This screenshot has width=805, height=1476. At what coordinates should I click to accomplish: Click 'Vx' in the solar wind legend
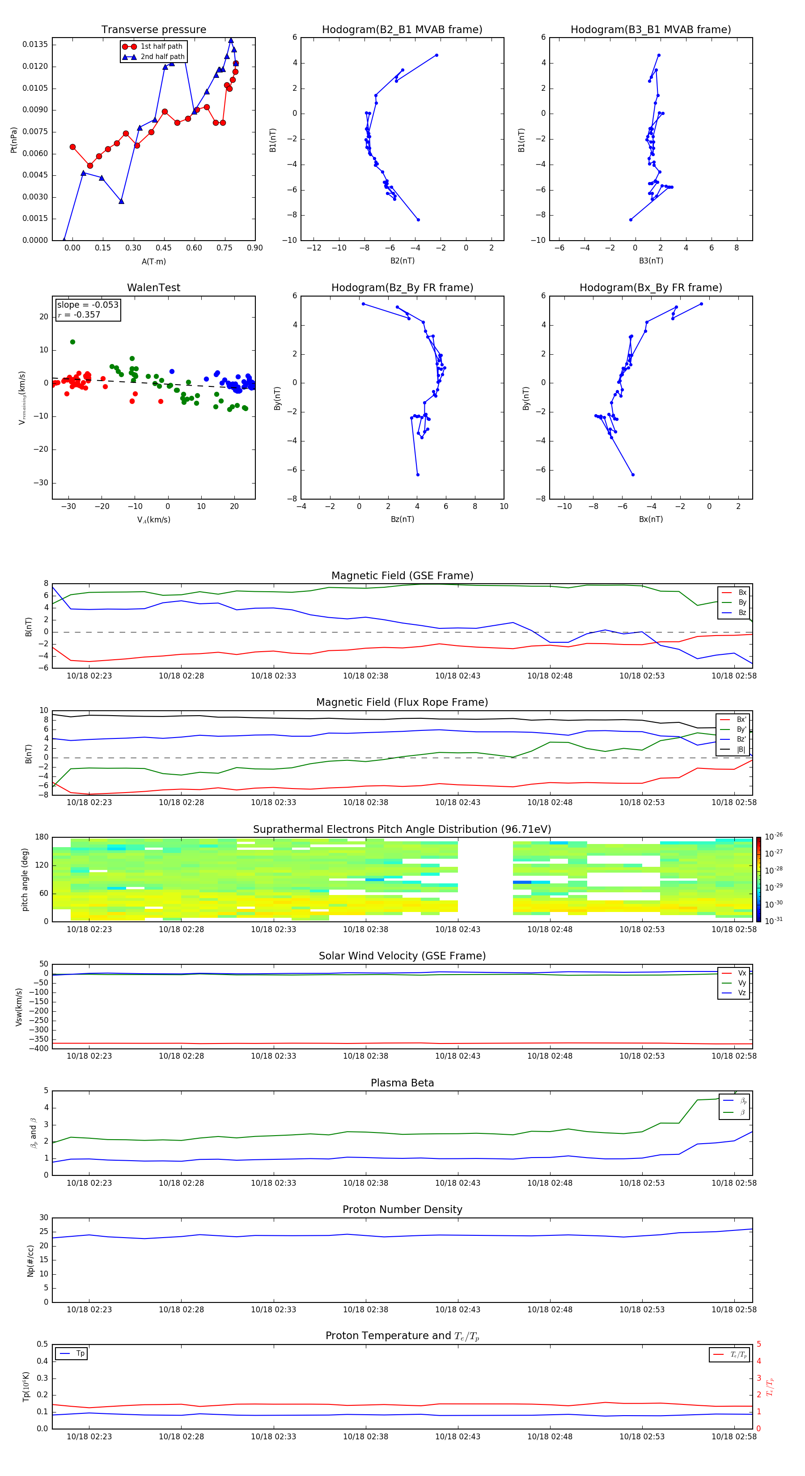(734, 973)
